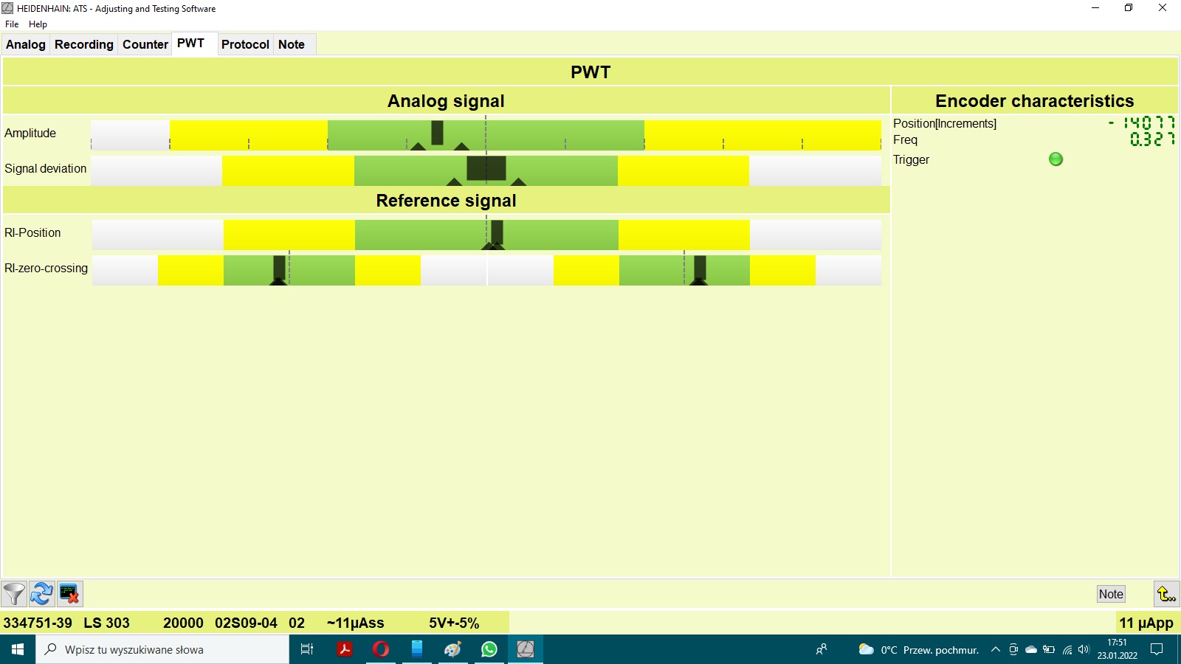Viewport: 1181px width, 664px height.
Task: Open Task View in the taskbar
Action: click(307, 649)
